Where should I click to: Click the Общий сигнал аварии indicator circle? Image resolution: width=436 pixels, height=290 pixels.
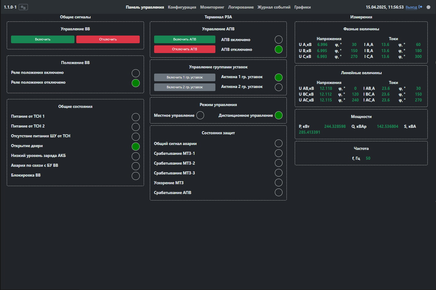pos(279,143)
